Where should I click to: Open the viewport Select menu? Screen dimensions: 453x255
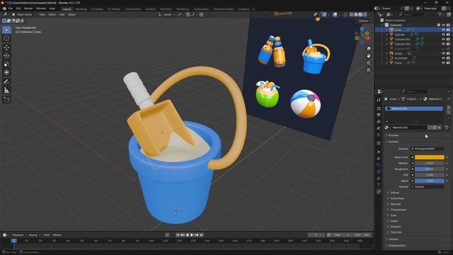click(x=52, y=14)
